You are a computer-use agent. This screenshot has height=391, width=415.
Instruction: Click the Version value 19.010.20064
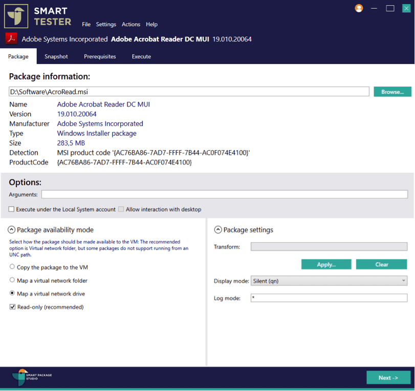pyautogui.click(x=77, y=114)
